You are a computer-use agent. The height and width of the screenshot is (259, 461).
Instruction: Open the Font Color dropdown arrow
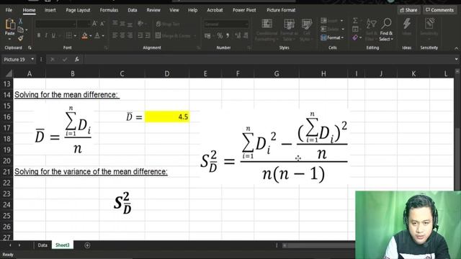[103, 36]
